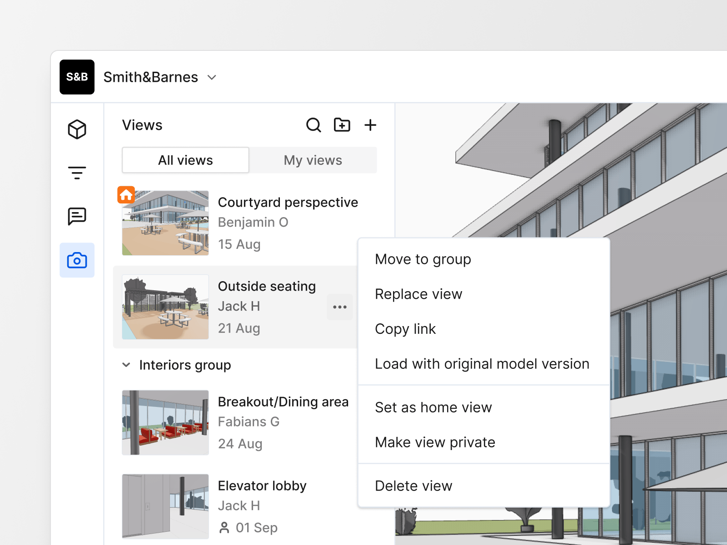The image size is (727, 545).
Task: Select the camera Views panel icon
Action: pyautogui.click(x=77, y=260)
